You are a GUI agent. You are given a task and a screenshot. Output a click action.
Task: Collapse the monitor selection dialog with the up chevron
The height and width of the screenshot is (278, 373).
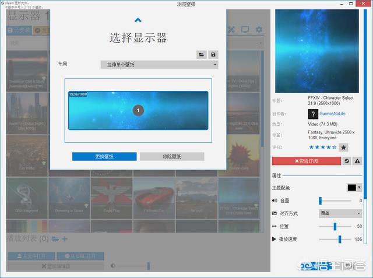tap(138, 20)
